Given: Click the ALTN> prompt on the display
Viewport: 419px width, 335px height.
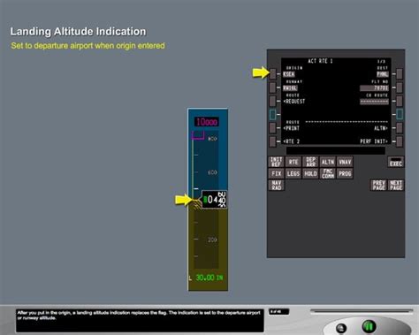Looking at the screenshot, I should pyautogui.click(x=381, y=128).
